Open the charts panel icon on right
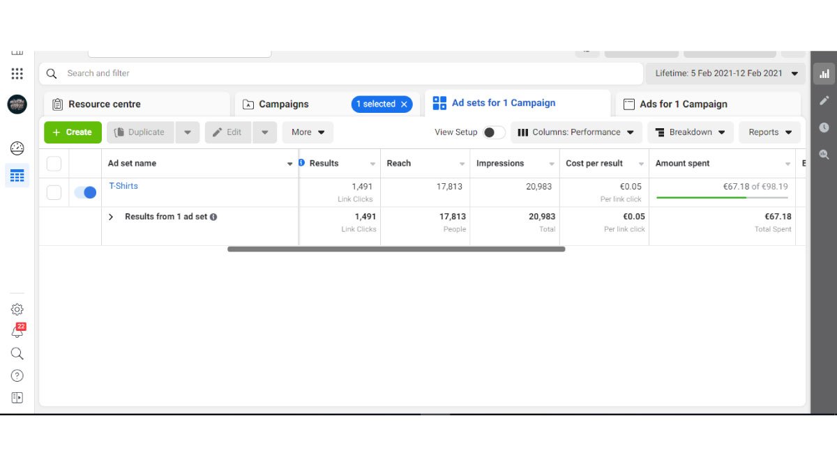 tap(824, 74)
